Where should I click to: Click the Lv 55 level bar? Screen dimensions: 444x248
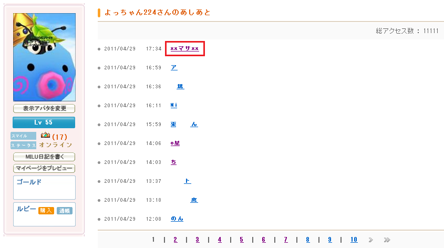(44, 122)
